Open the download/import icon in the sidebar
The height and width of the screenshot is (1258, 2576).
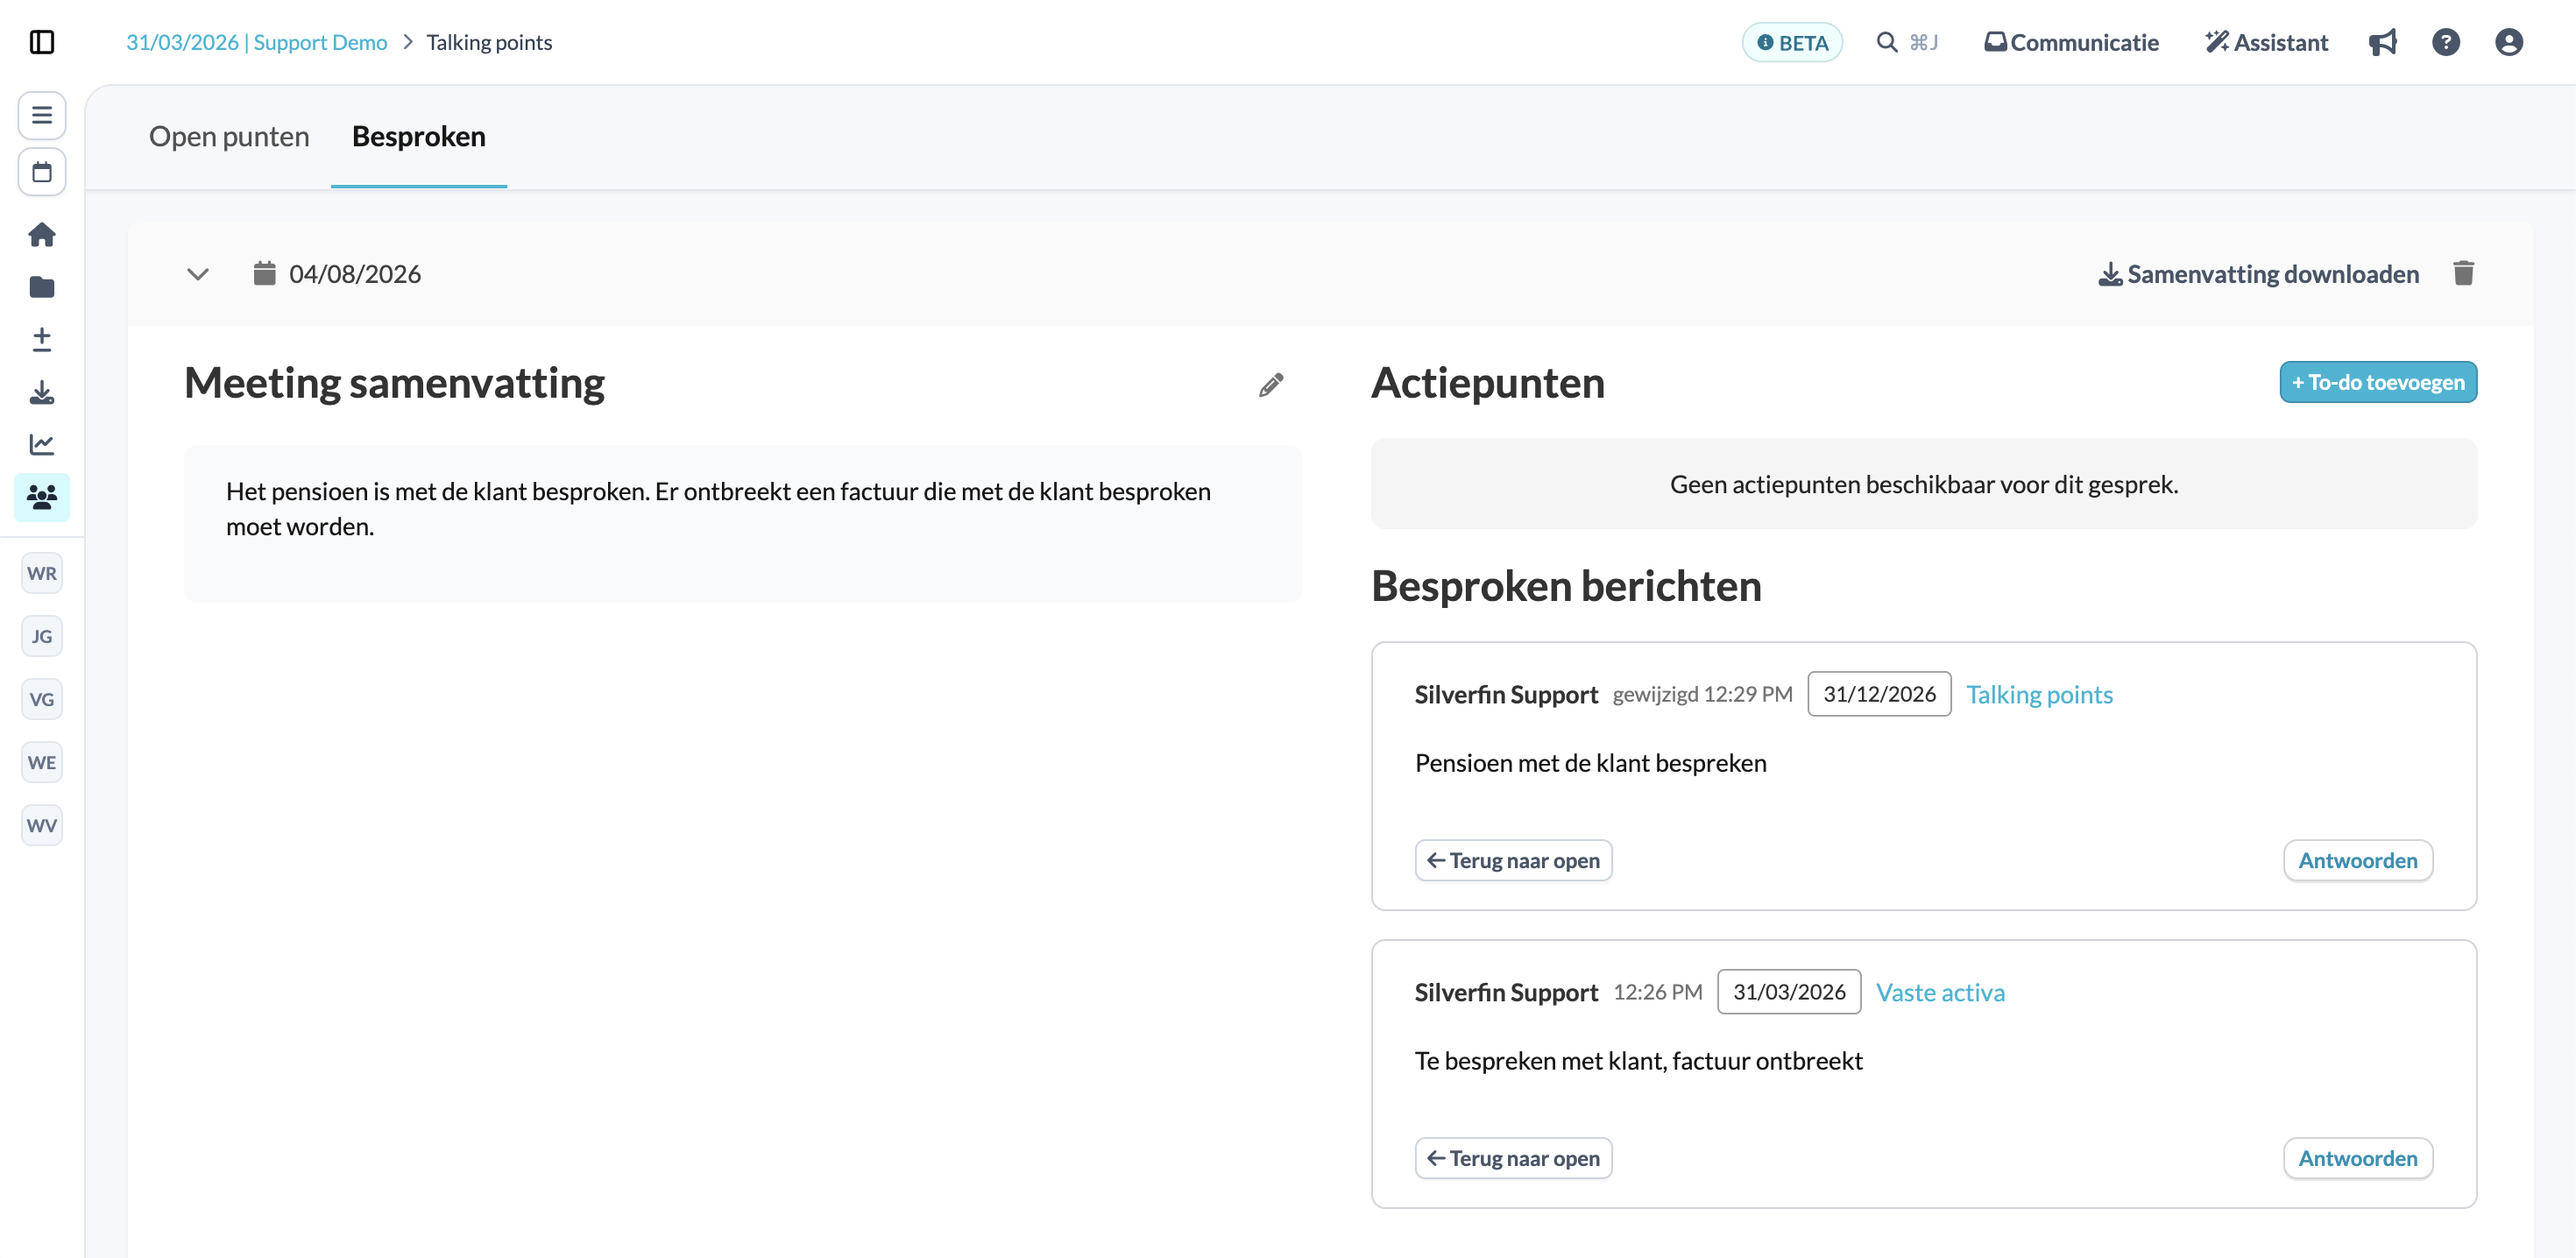42,392
